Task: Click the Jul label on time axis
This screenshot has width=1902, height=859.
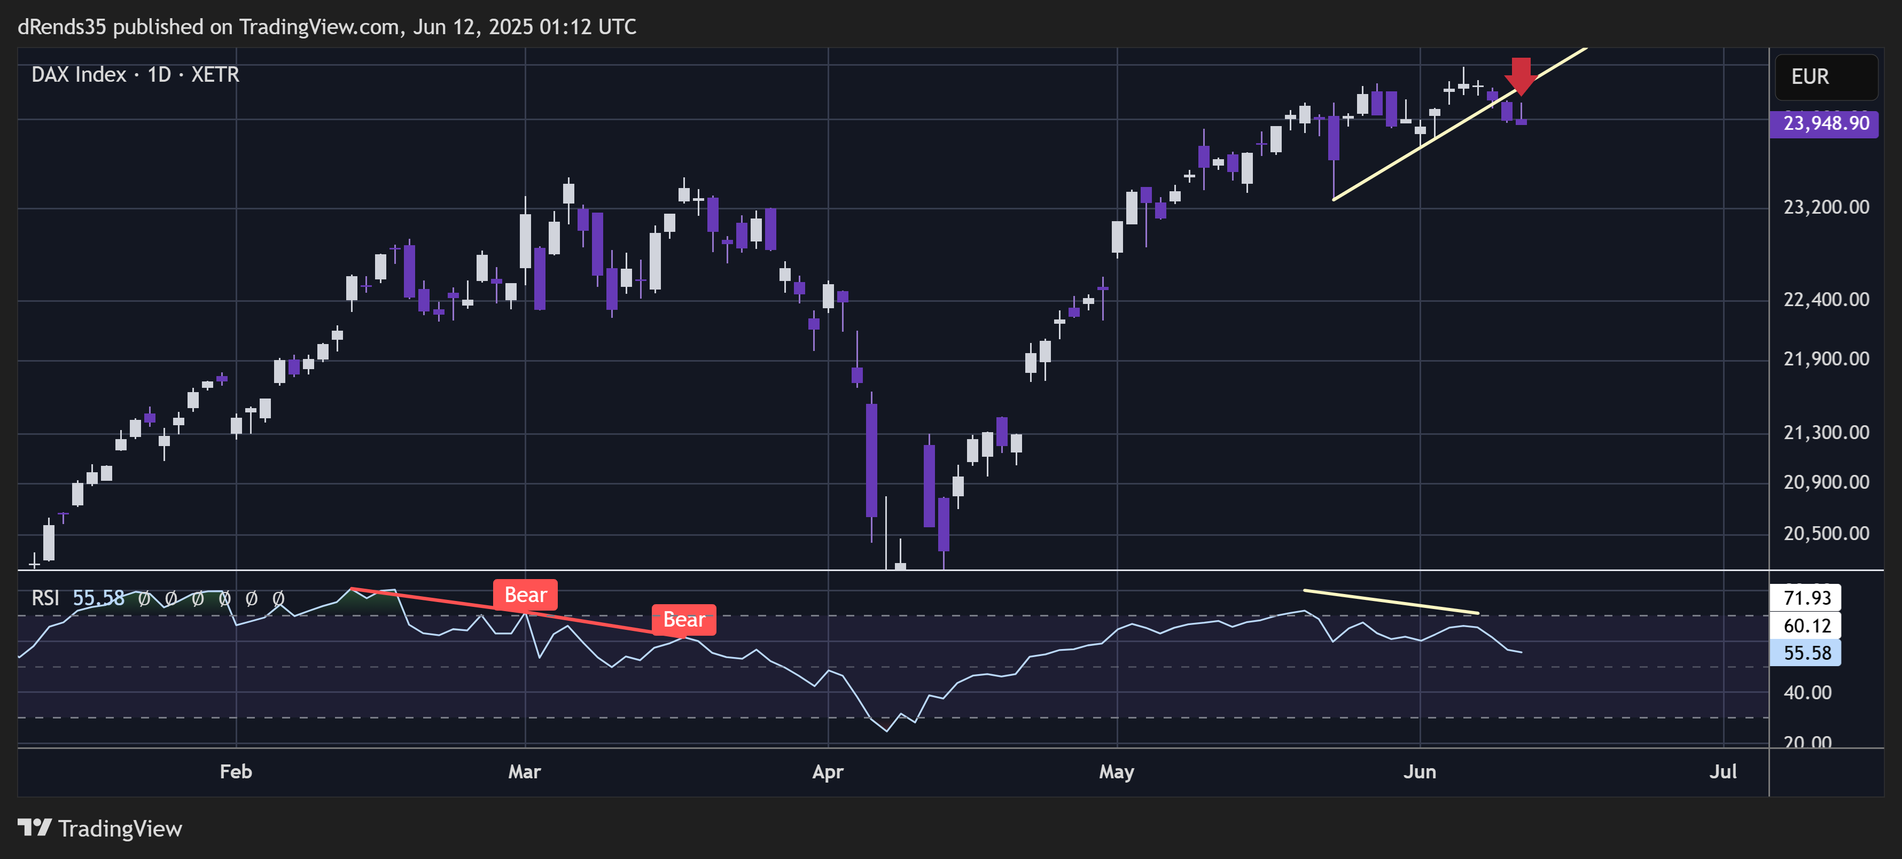Action: click(x=1722, y=772)
